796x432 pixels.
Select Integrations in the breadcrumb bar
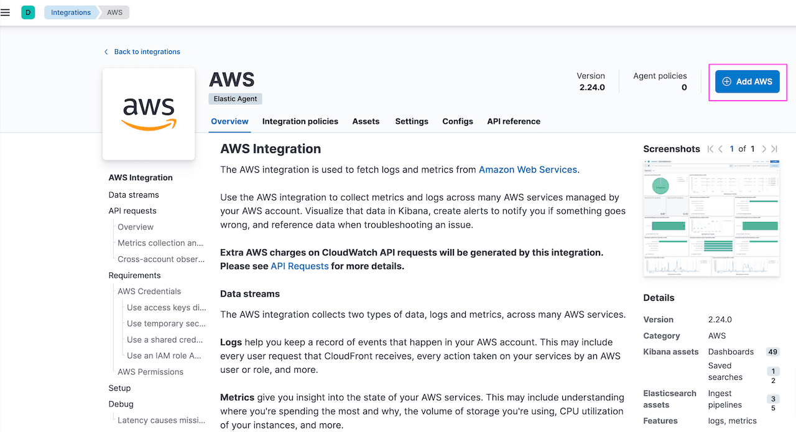[x=70, y=12]
